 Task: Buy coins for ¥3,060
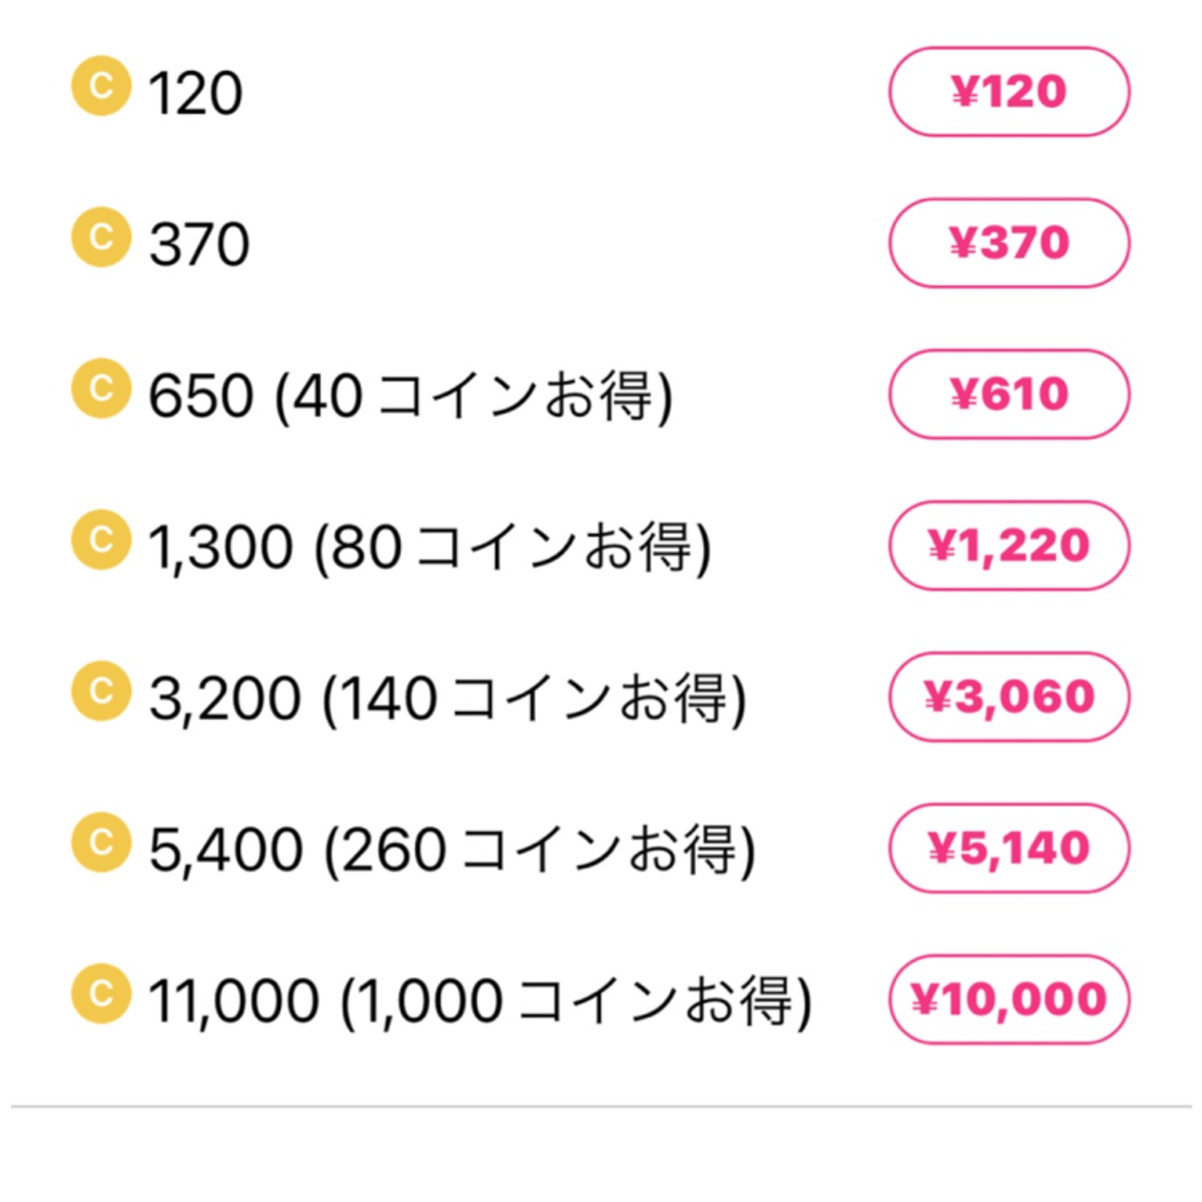[1009, 696]
